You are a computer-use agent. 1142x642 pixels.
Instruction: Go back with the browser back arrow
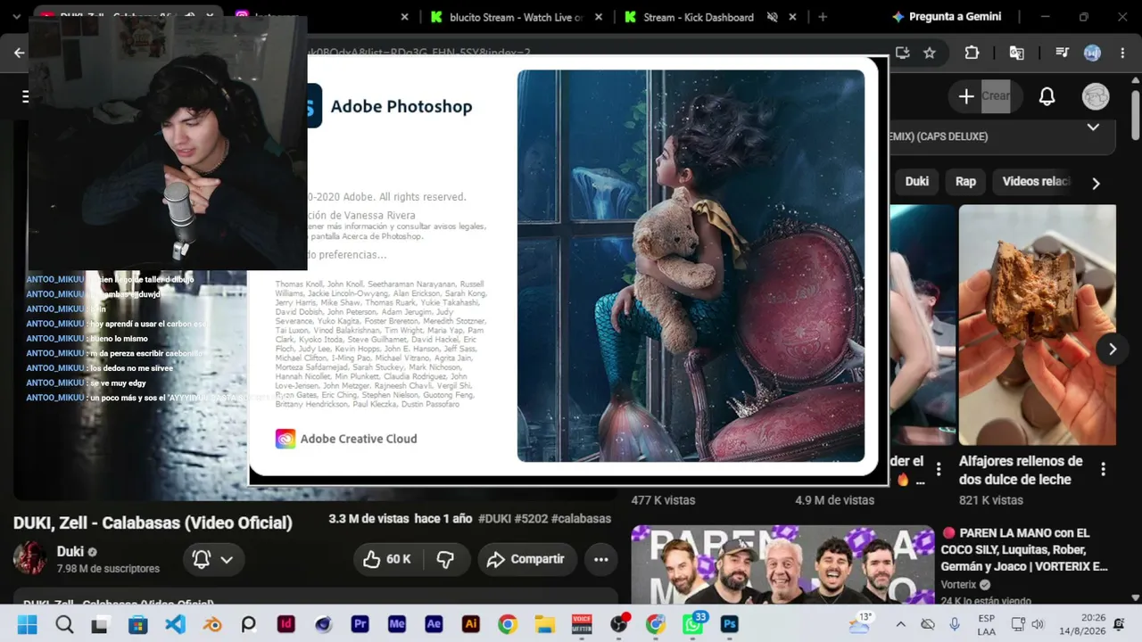pyautogui.click(x=20, y=53)
